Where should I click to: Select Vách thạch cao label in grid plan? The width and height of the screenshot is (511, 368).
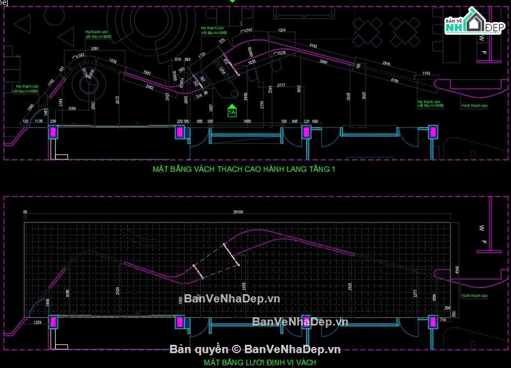[474, 296]
